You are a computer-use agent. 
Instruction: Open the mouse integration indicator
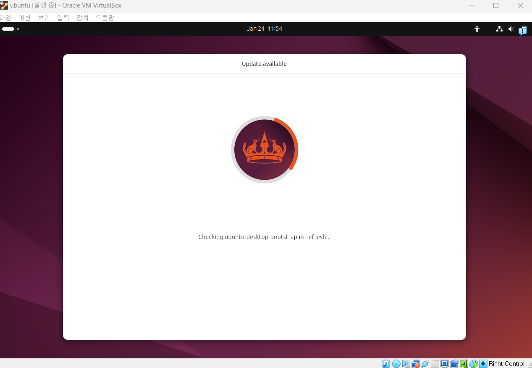pyautogui.click(x=474, y=364)
